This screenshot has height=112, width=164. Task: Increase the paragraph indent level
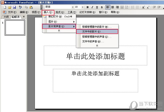(159, 7)
